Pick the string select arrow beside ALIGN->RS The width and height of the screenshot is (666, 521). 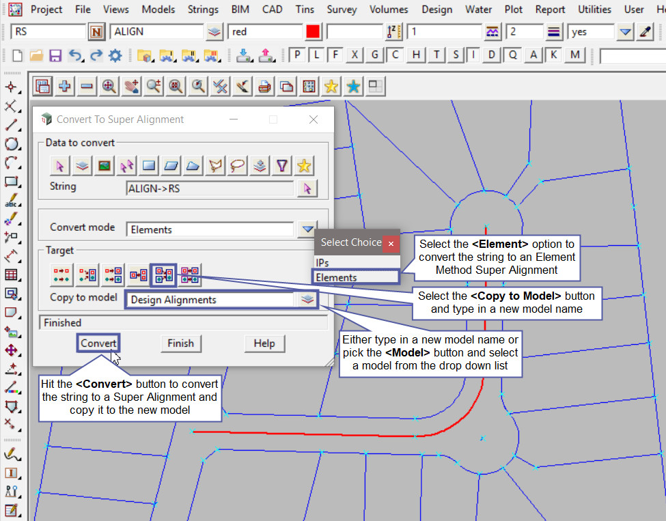(x=307, y=188)
